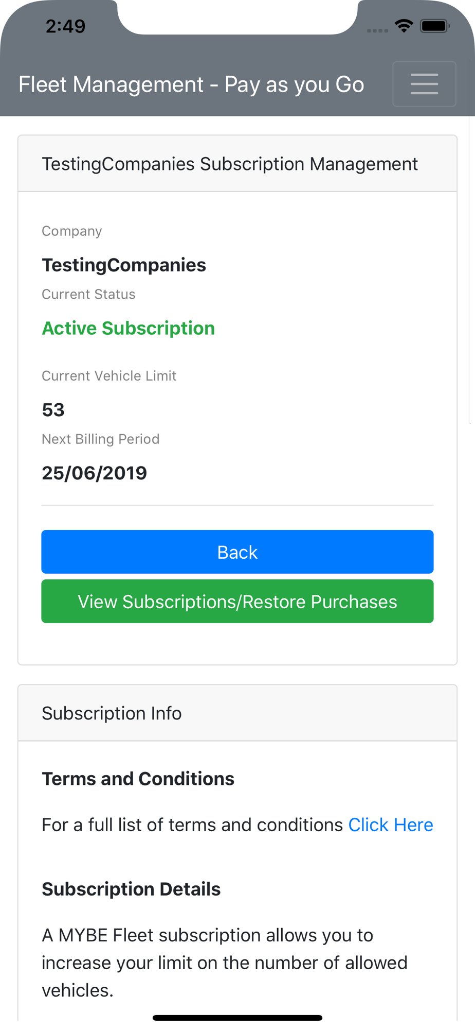Tap the battery indicator icon
Screen dimensions: 475x1030
(x=435, y=26)
